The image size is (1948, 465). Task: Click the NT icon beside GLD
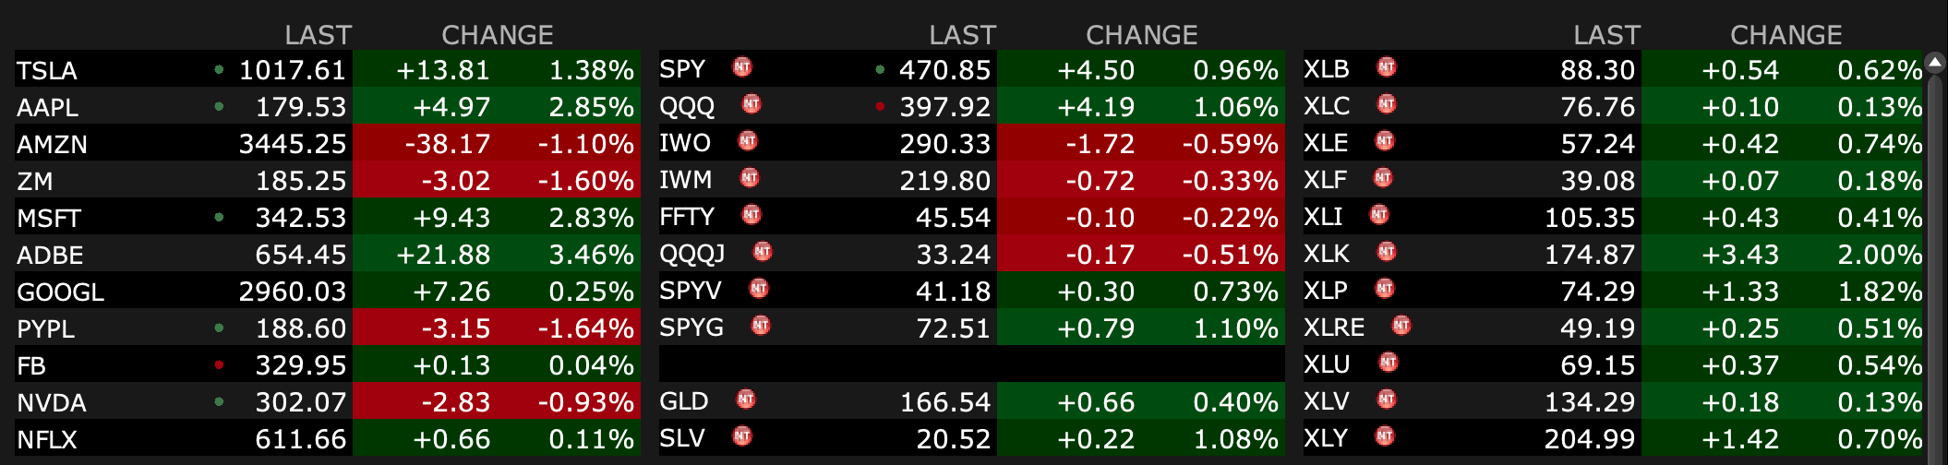[746, 399]
